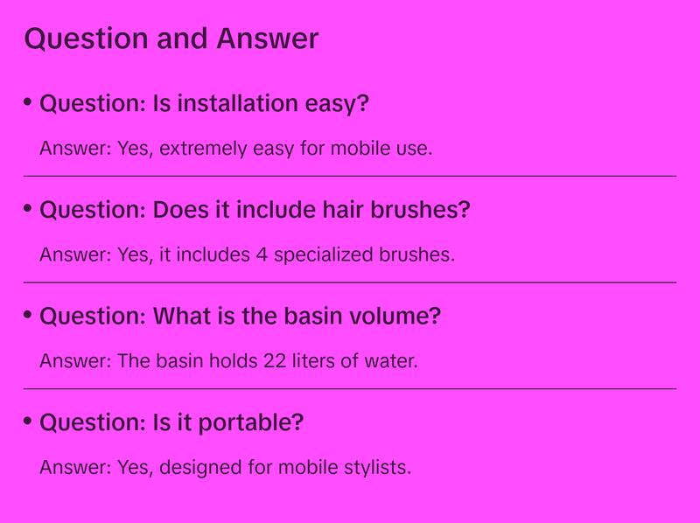Screen dimensions: 700x523
Task: Open the 'Is it portable?' question
Action: click(x=172, y=422)
